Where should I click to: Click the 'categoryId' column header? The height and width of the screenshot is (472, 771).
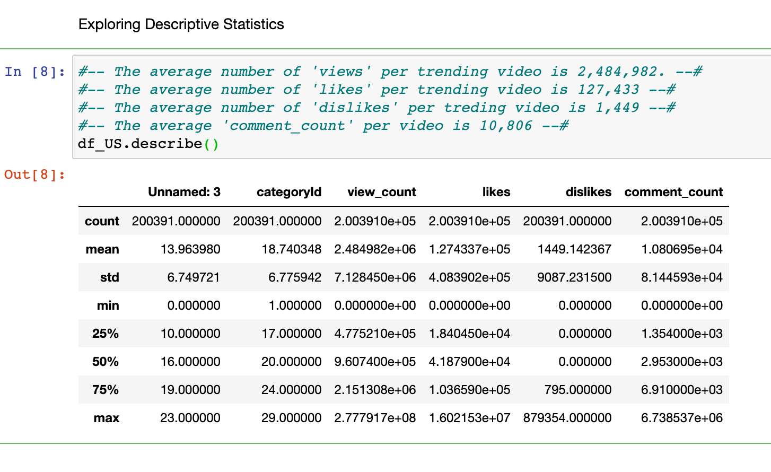point(288,192)
